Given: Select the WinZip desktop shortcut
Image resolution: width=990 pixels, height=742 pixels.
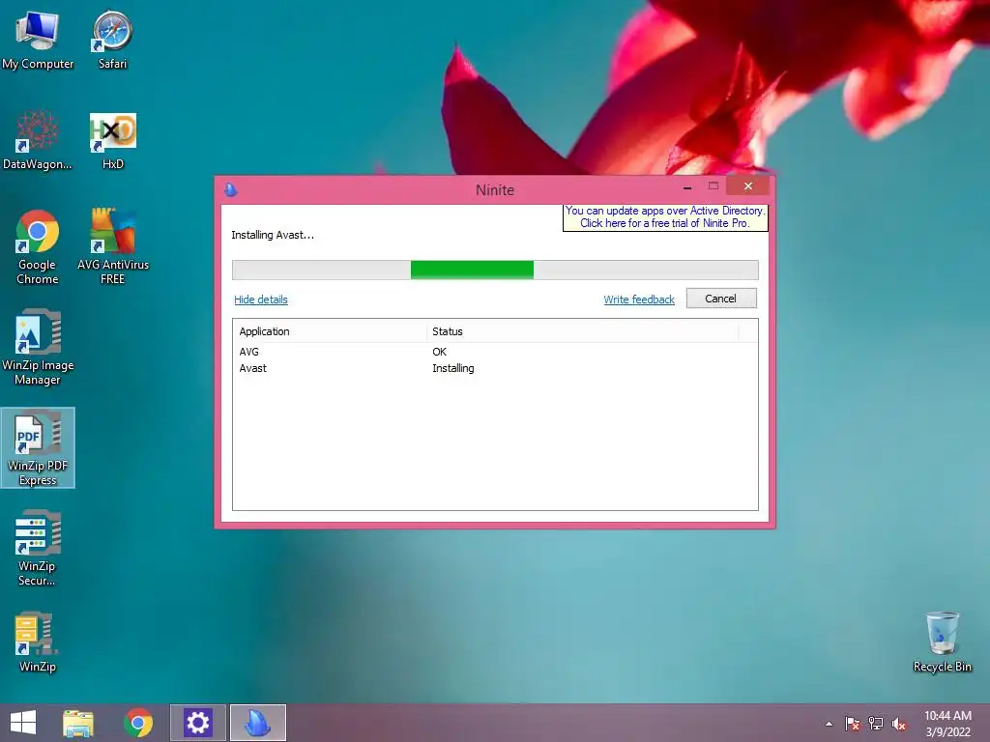Looking at the screenshot, I should click(x=38, y=642).
